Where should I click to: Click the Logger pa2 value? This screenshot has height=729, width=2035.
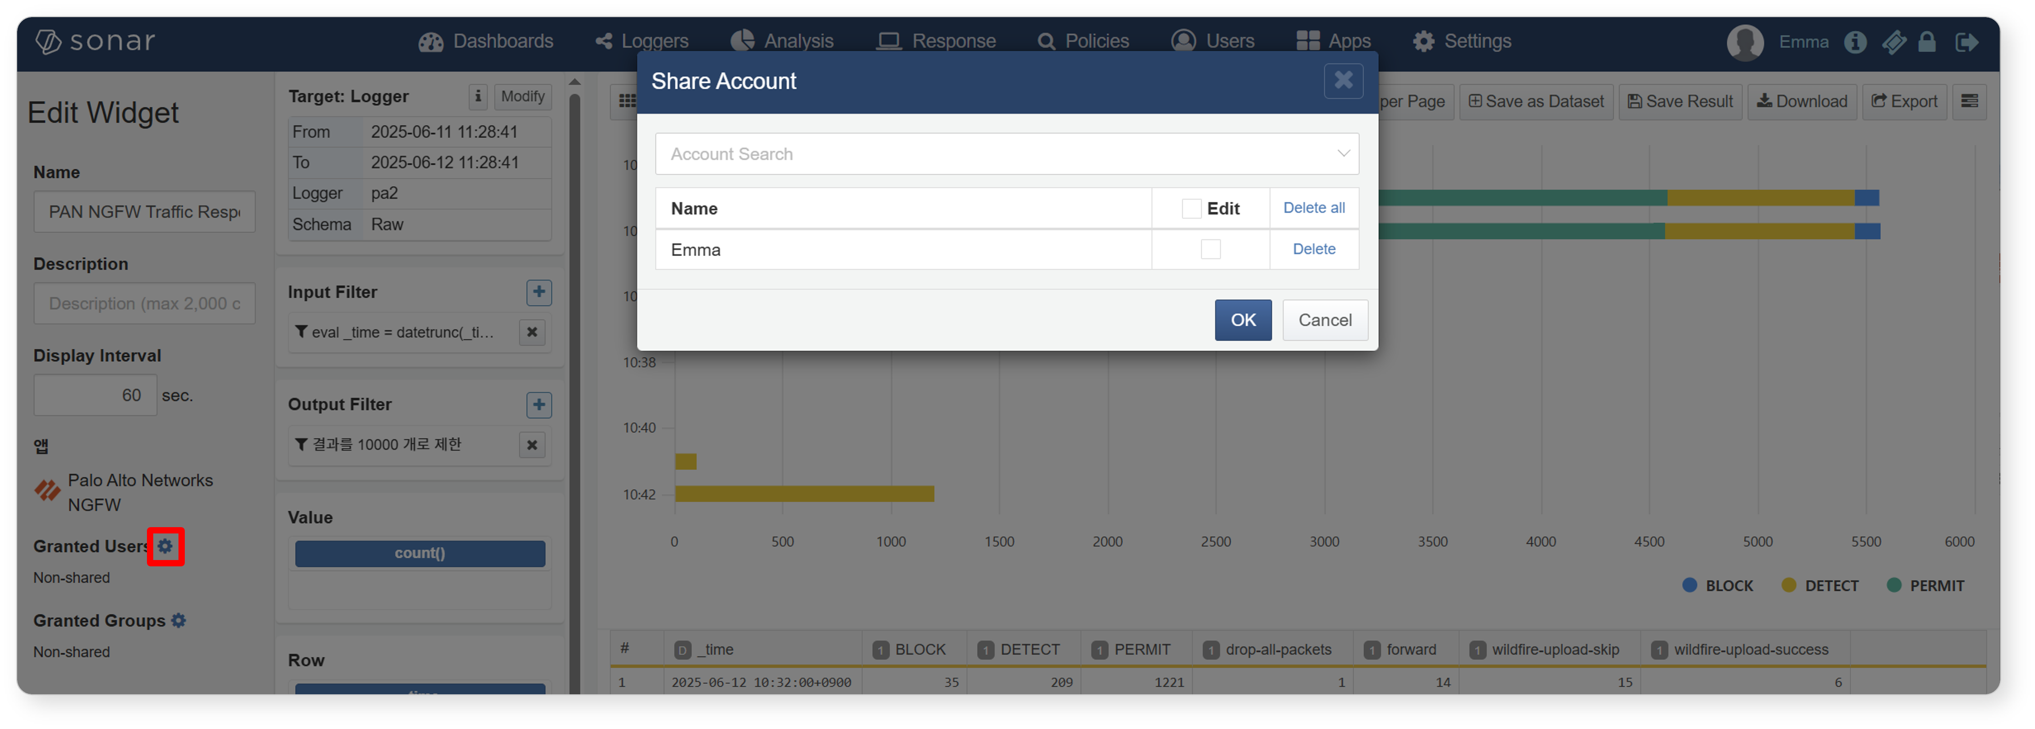point(385,193)
